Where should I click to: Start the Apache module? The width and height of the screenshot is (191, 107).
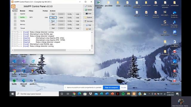[53, 14]
